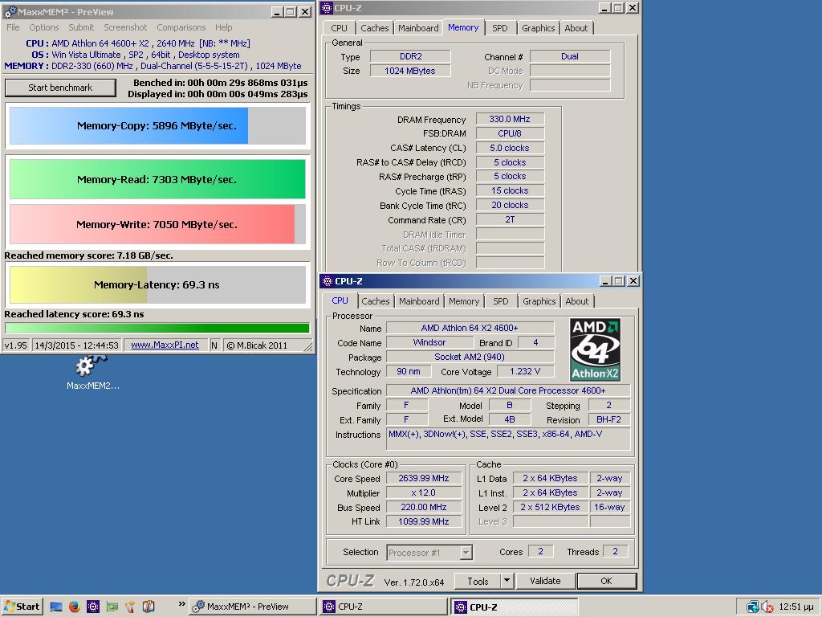This screenshot has height=617, width=822.
Task: Switch to Mainboard tab in upper CPU-Z window
Action: 418,28
